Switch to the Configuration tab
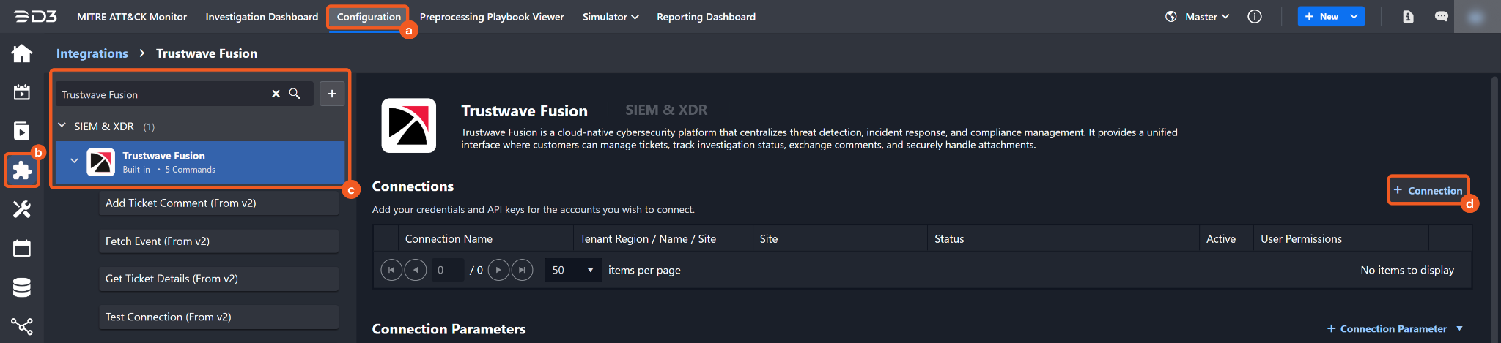This screenshot has width=1501, height=343. (369, 17)
